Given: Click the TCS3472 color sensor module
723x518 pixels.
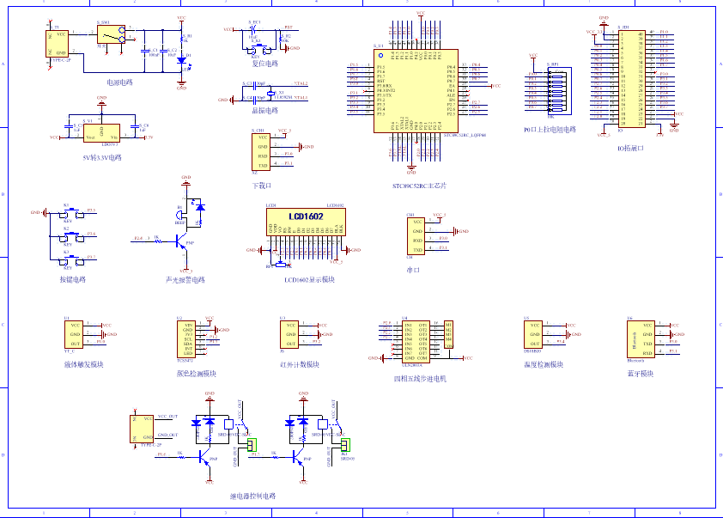Looking at the screenshot, I should tap(186, 339).
